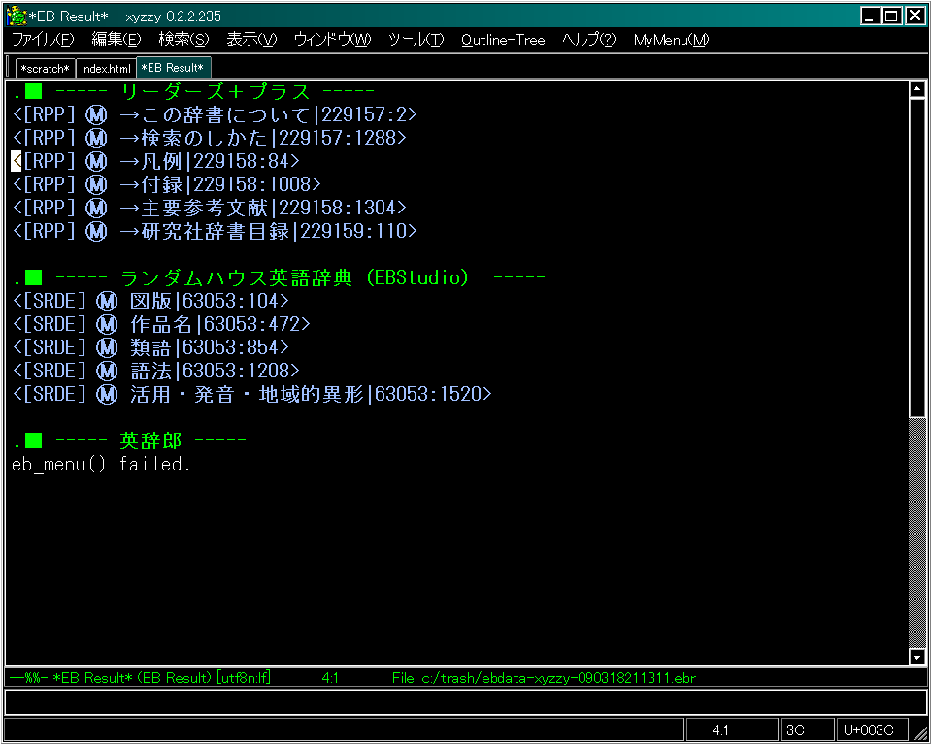932x745 pixels.
Task: Switch to the index.html buffer tab
Action: 106,69
